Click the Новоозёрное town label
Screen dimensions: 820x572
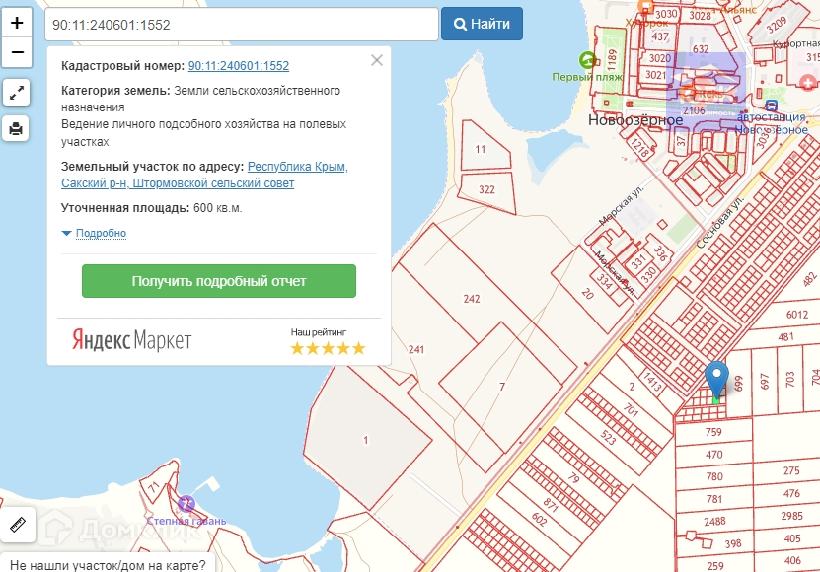[x=635, y=120]
